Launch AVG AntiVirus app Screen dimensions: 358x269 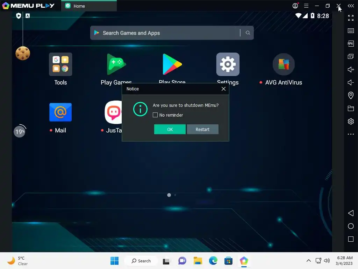click(284, 64)
